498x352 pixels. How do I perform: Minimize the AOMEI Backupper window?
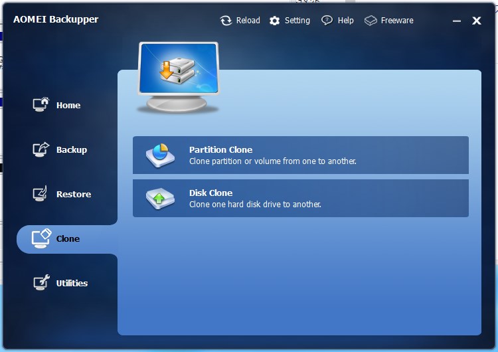(x=456, y=21)
